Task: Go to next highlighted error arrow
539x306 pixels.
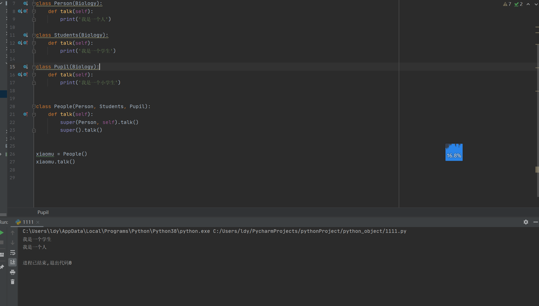Action: pyautogui.click(x=536, y=4)
